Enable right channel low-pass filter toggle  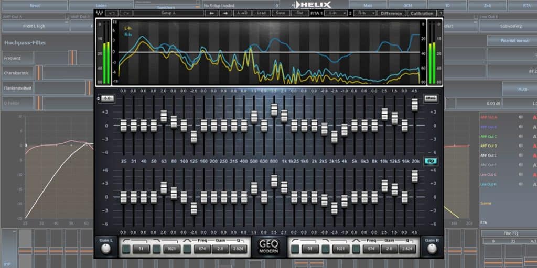pyautogui.click(x=325, y=249)
